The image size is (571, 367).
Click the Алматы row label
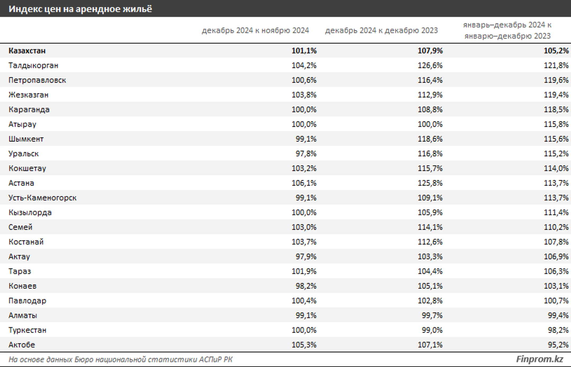pos(23,315)
